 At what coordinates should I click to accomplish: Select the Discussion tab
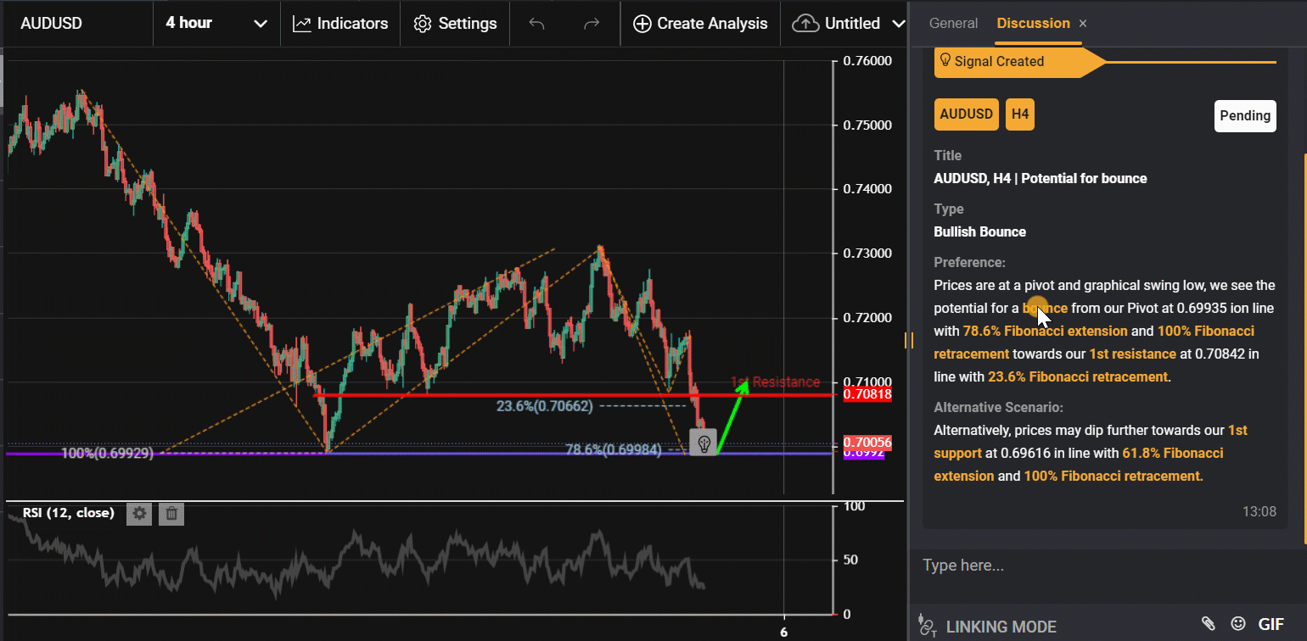point(1033,23)
